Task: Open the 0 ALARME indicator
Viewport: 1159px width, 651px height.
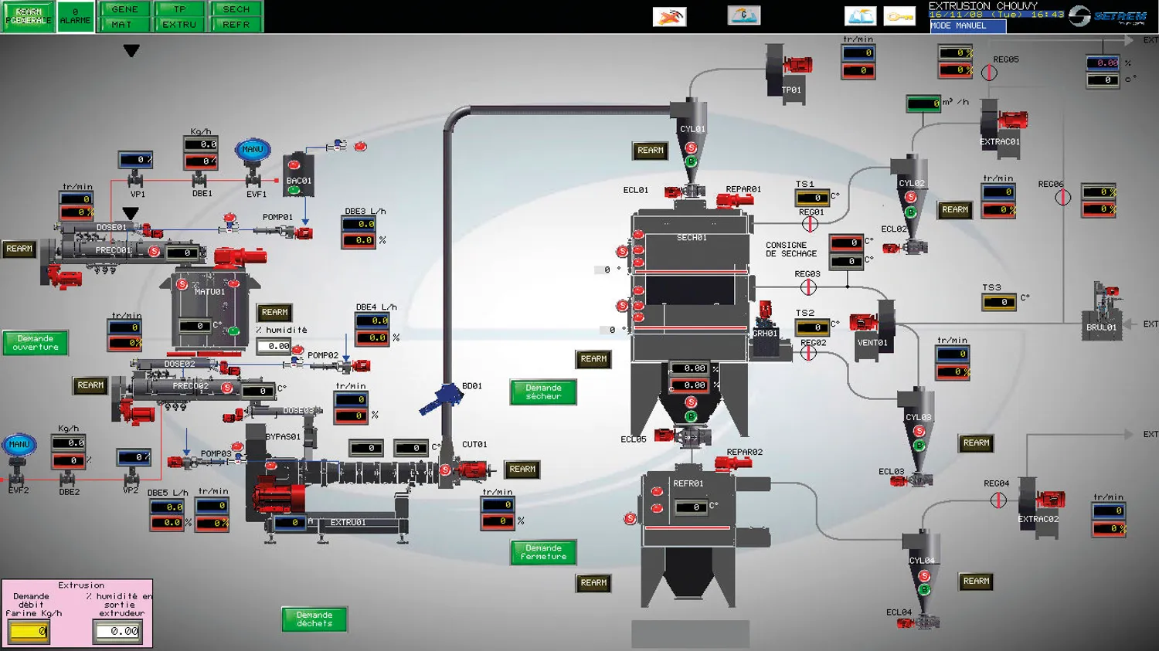Action: (x=75, y=16)
